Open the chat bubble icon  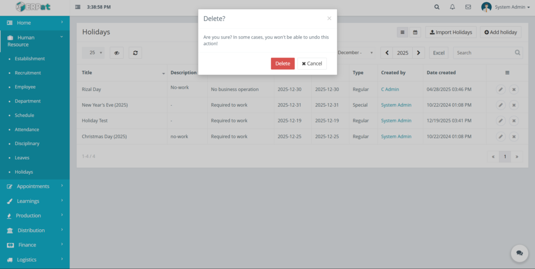pyautogui.click(x=519, y=253)
